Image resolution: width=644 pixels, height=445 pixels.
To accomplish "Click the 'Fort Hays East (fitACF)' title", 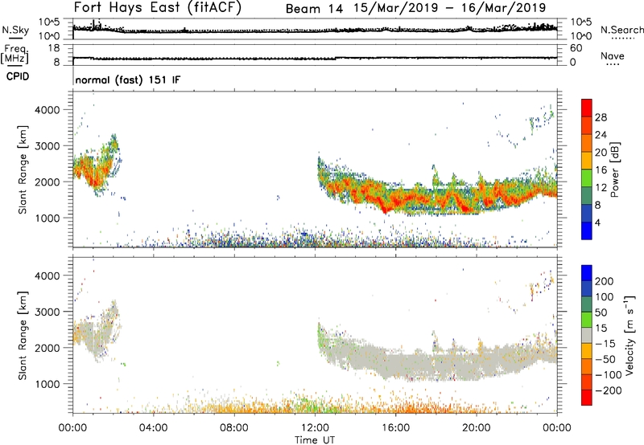I will 158,8.
